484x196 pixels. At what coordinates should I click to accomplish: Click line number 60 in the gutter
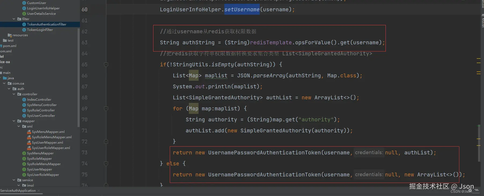(85, 9)
